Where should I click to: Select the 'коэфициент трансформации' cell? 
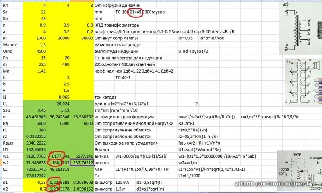coord(124,117)
